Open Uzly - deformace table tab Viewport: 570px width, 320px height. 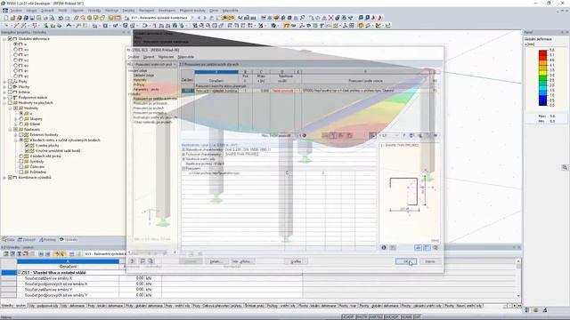pos(73,306)
